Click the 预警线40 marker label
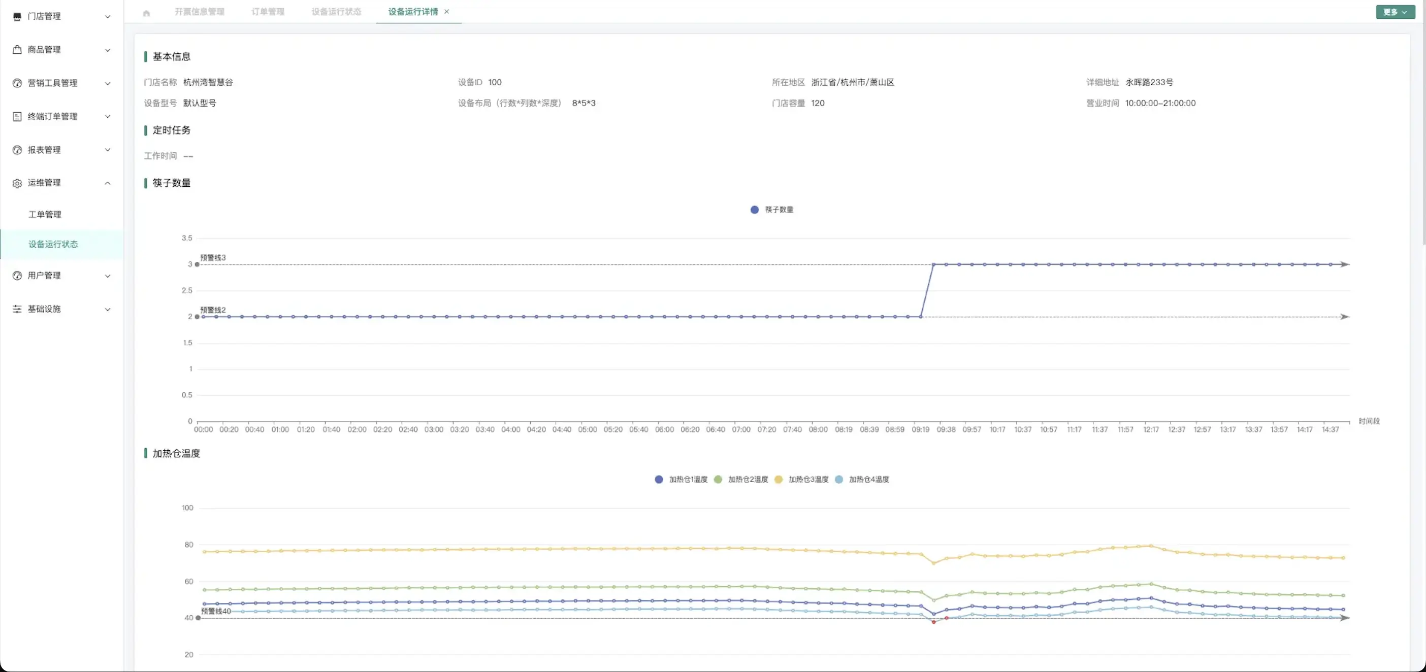Viewport: 1426px width, 672px height. click(x=216, y=611)
